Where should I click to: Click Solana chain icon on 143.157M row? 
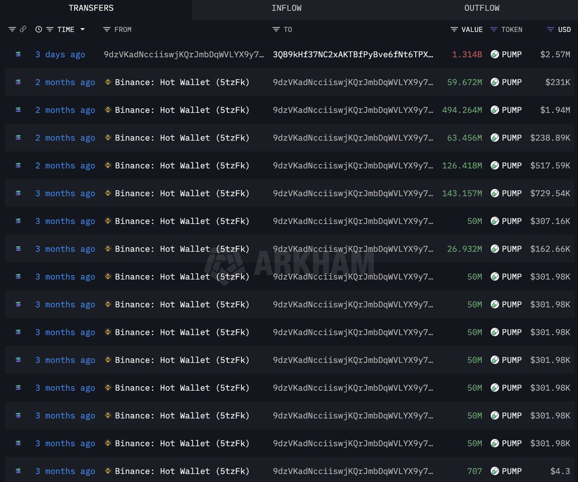[18, 193]
